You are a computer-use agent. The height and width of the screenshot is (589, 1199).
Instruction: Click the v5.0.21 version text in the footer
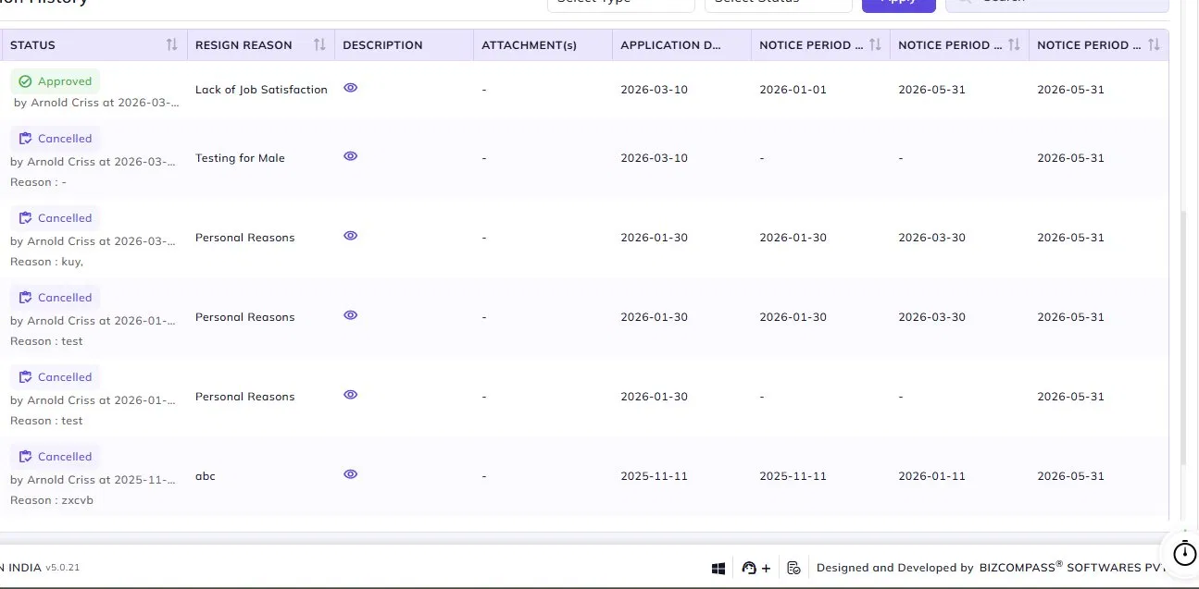tap(63, 568)
